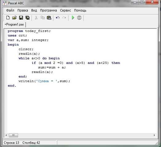161x147 pixels.
Task: Save the program with the floppy disk icon
Action: (x=21, y=18)
